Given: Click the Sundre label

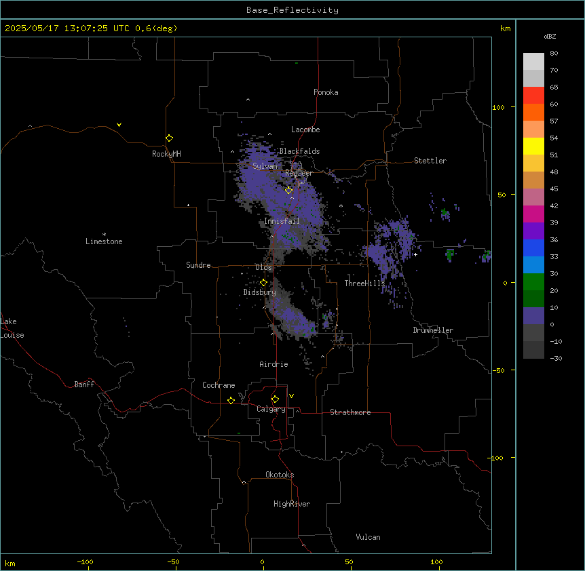Looking at the screenshot, I should [x=198, y=265].
